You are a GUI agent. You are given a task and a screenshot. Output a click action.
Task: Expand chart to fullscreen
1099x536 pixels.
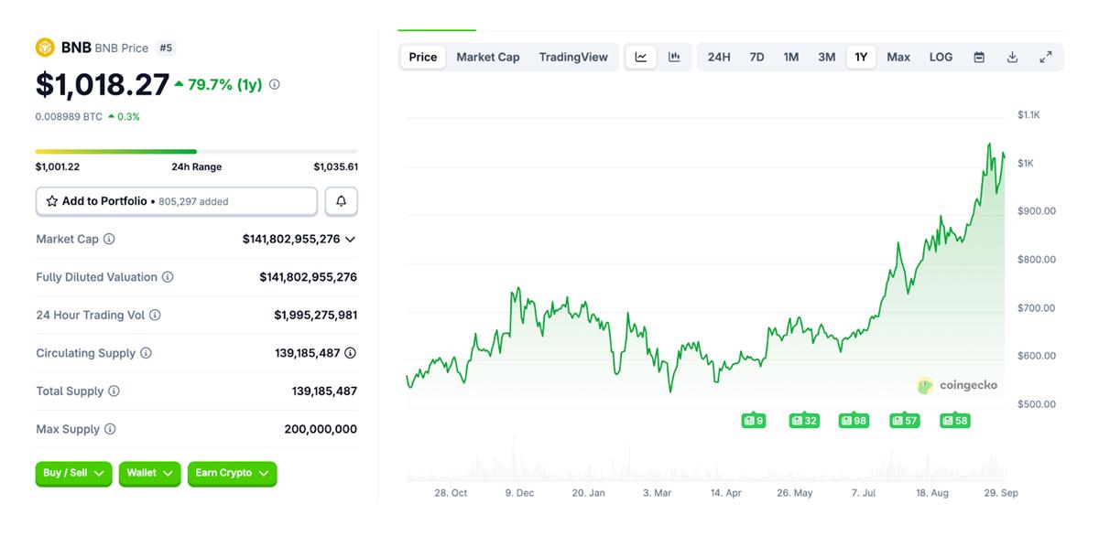(1045, 57)
